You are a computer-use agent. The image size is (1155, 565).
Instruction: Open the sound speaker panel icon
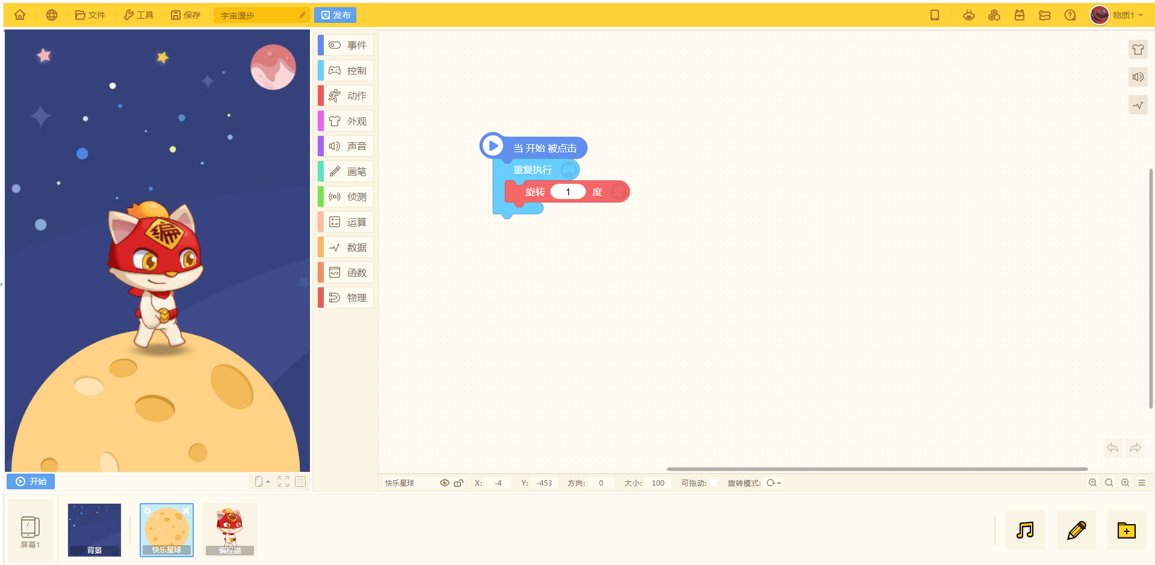coord(1138,77)
